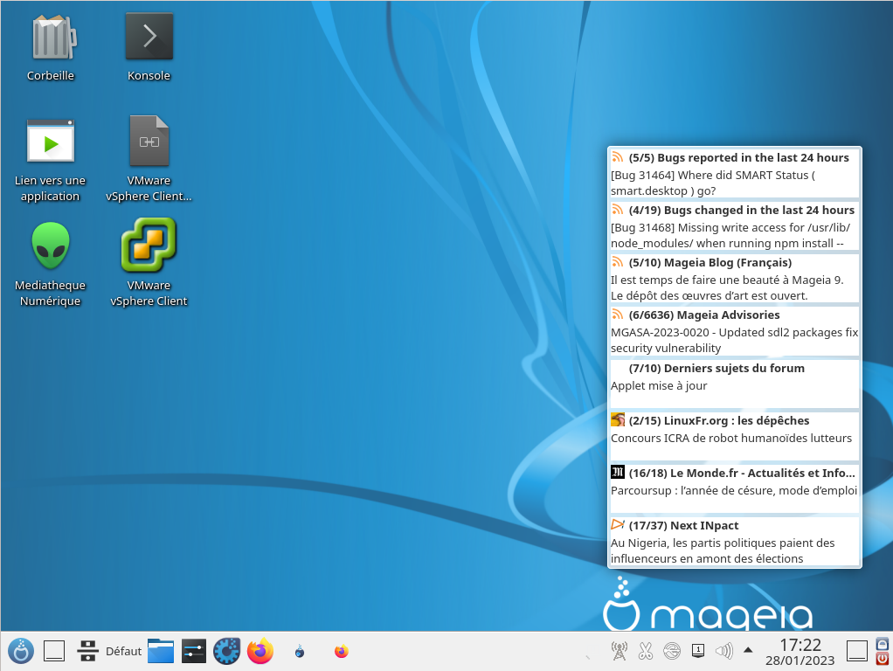Launch the Dolphin file manager from taskbar
Viewport: 893px width, 671px height.
pos(161,651)
